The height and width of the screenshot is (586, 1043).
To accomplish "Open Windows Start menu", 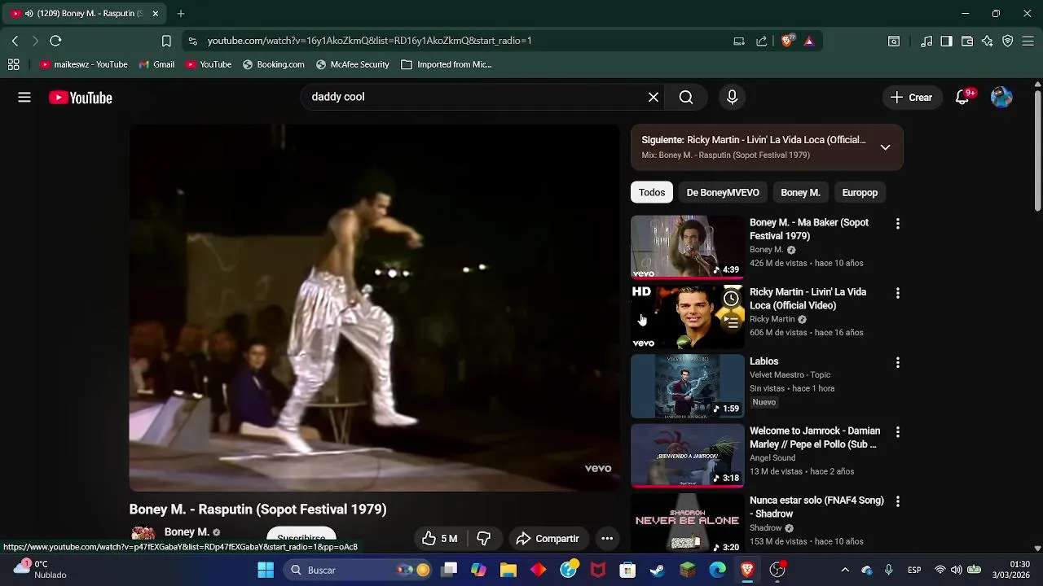I will coord(266,570).
